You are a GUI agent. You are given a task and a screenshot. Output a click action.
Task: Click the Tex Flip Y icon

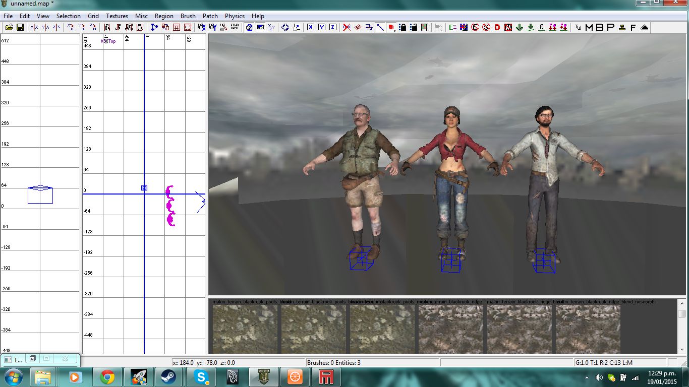[213, 27]
